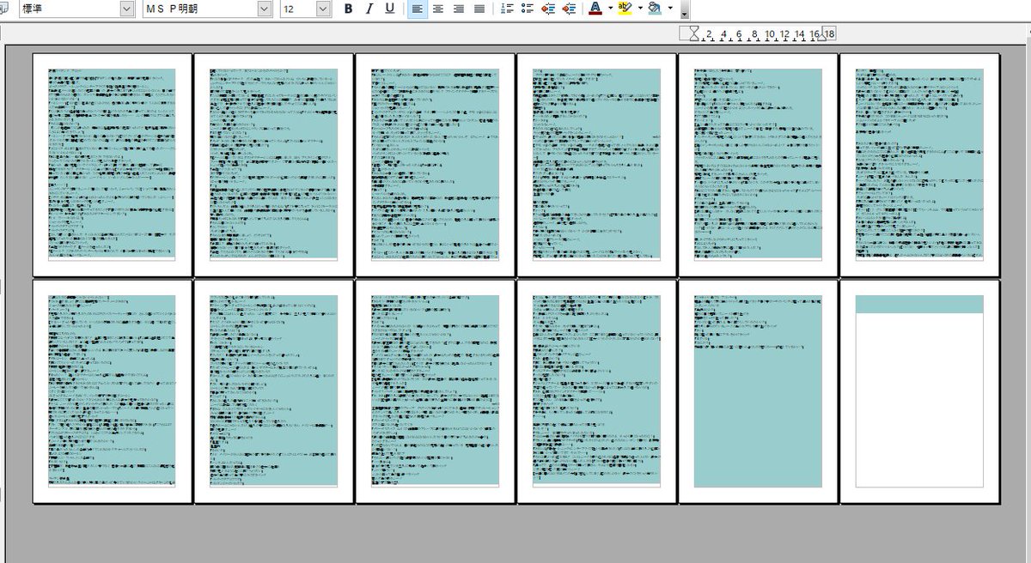Screen dimensions: 1031x563
Task: Select the last nearly blank page
Action: click(919, 391)
